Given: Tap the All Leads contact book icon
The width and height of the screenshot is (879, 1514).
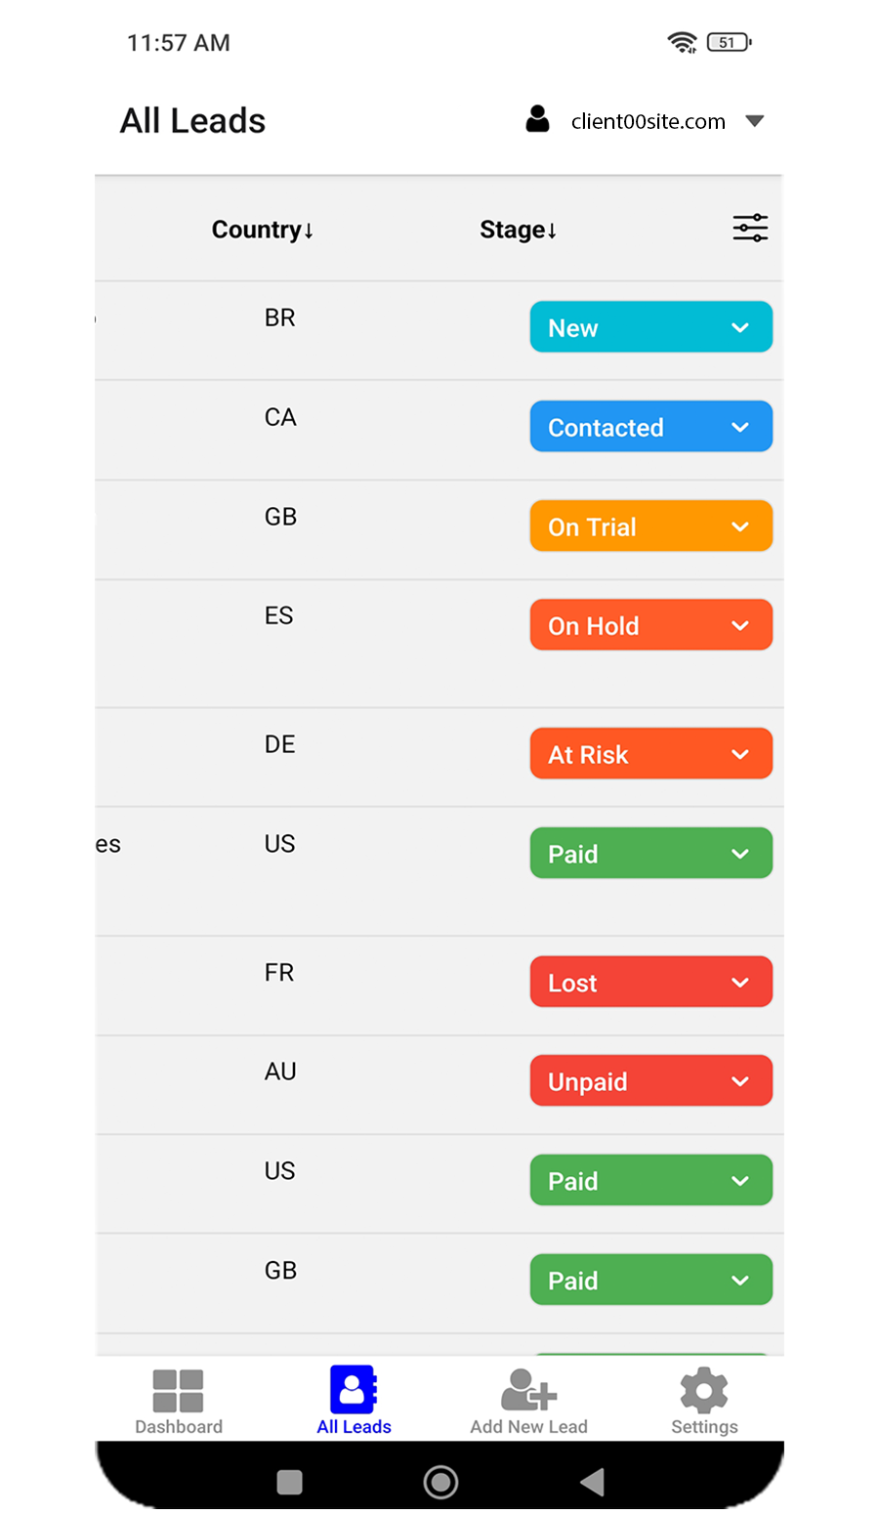Looking at the screenshot, I should (353, 1390).
